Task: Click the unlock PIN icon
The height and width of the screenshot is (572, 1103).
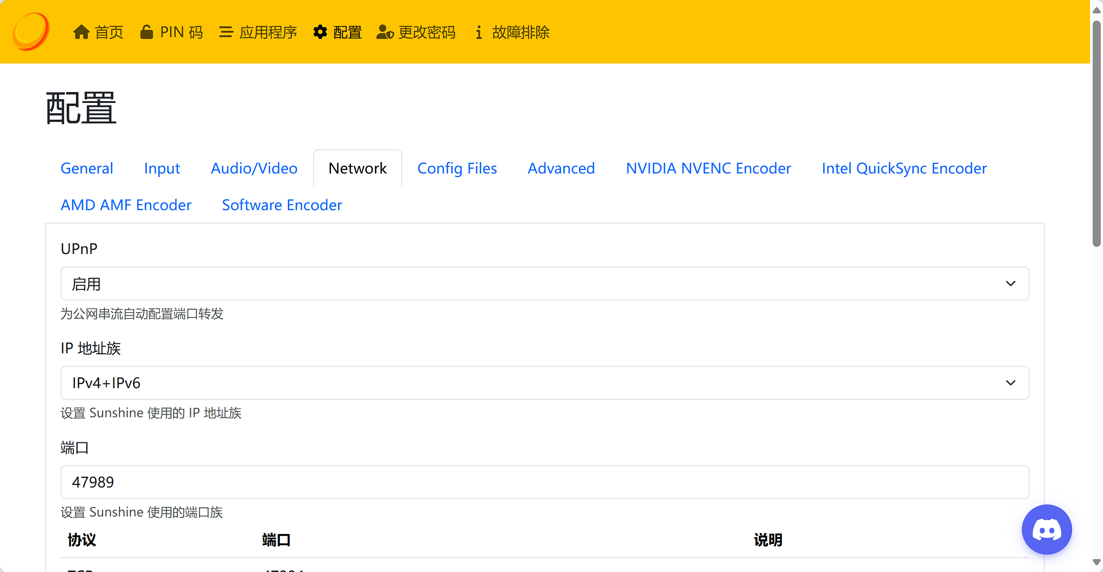Action: 146,32
